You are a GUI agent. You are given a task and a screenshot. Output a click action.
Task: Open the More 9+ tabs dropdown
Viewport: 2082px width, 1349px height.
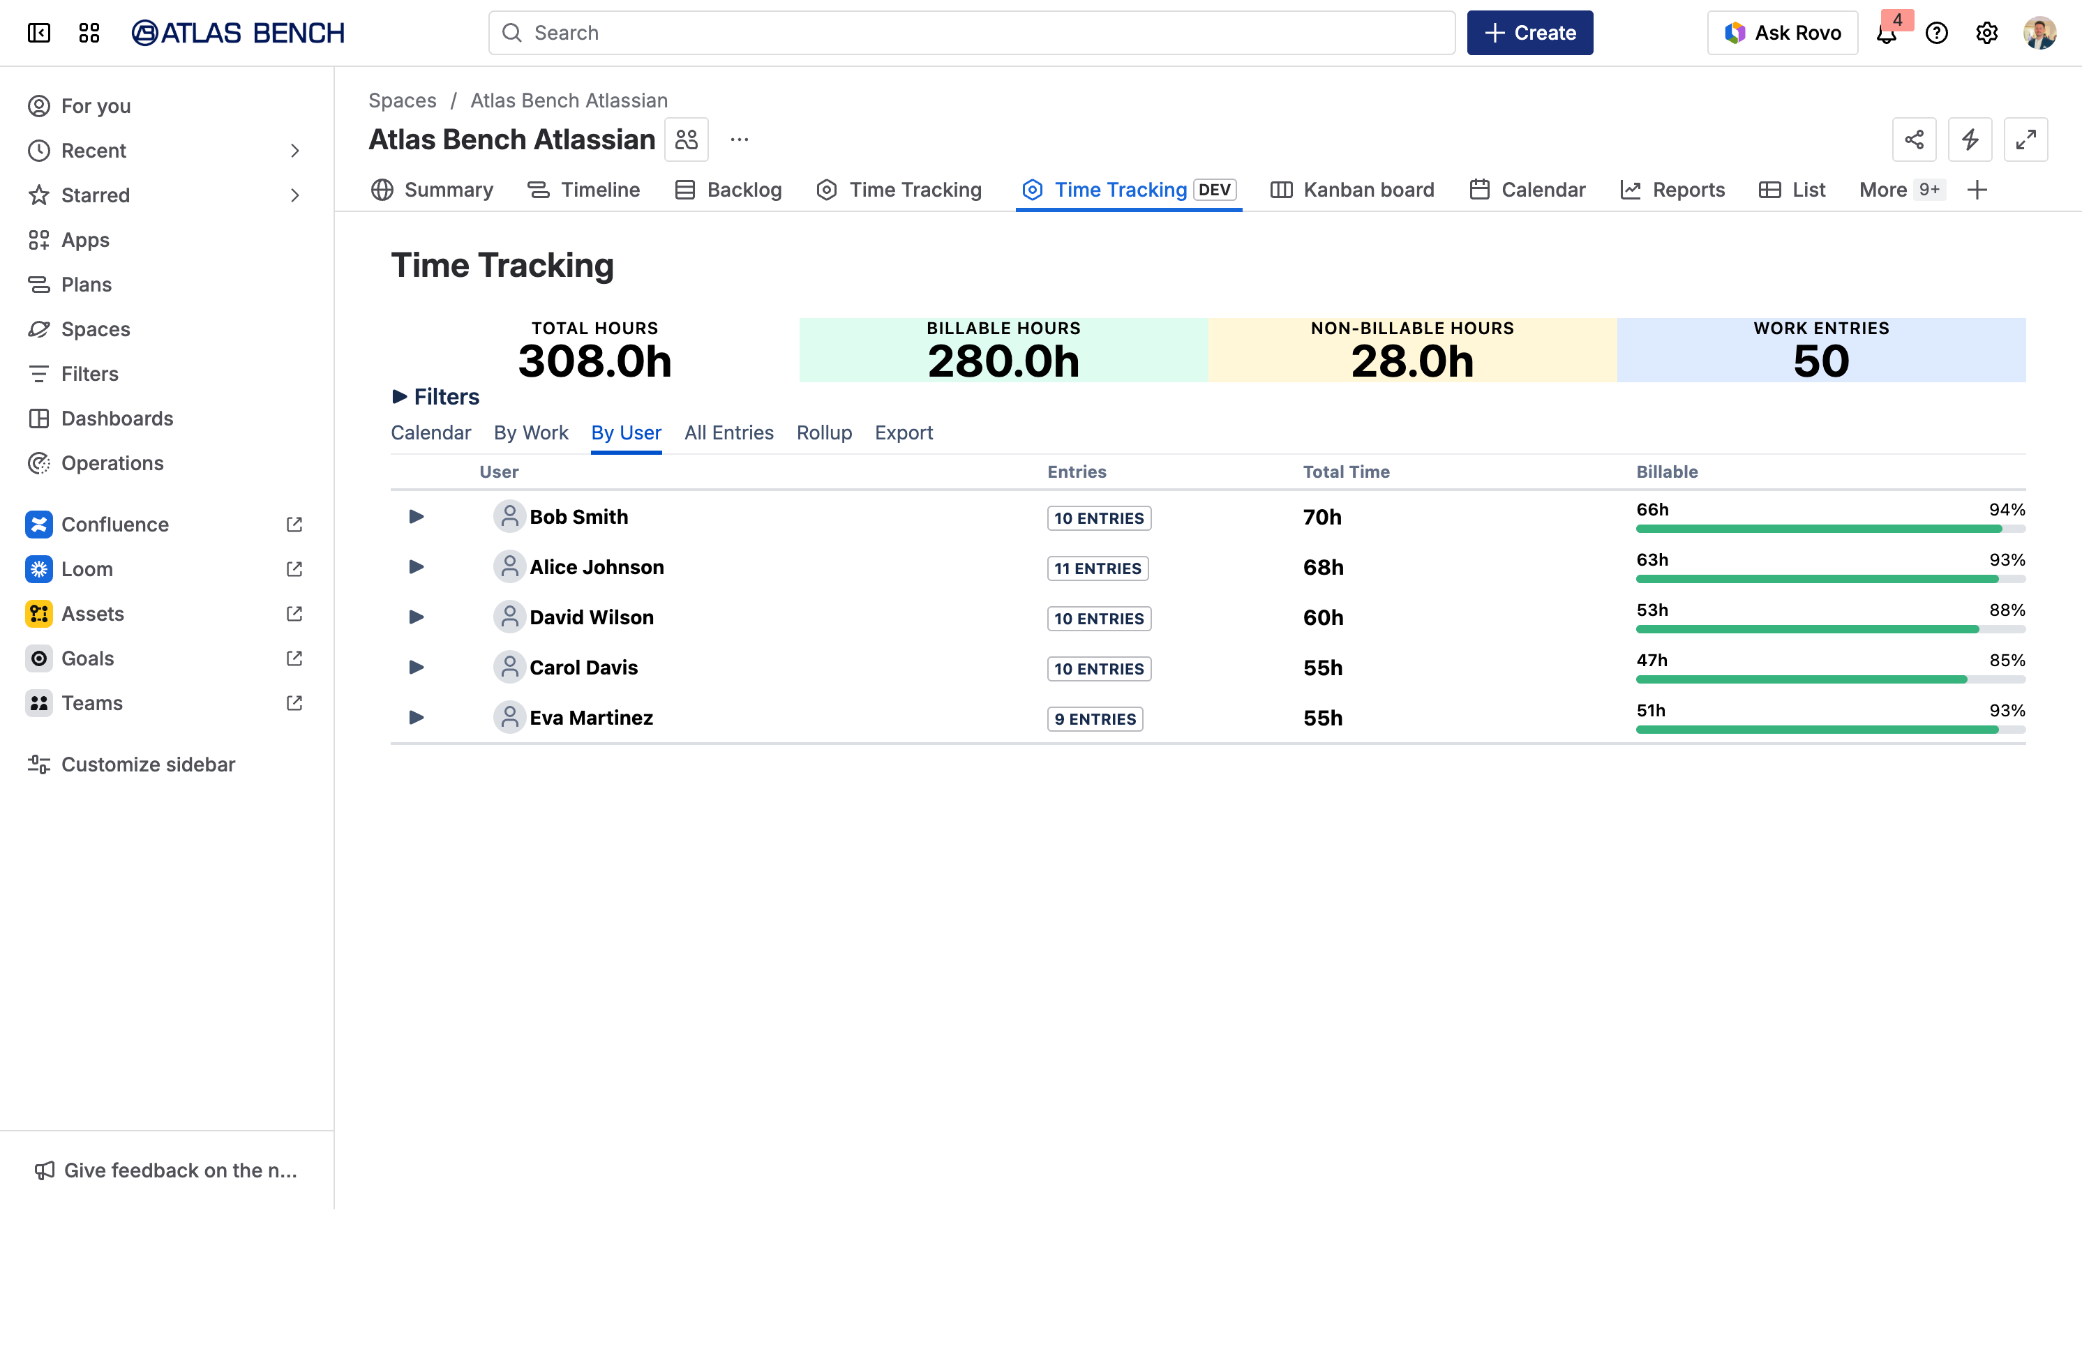click(1900, 190)
